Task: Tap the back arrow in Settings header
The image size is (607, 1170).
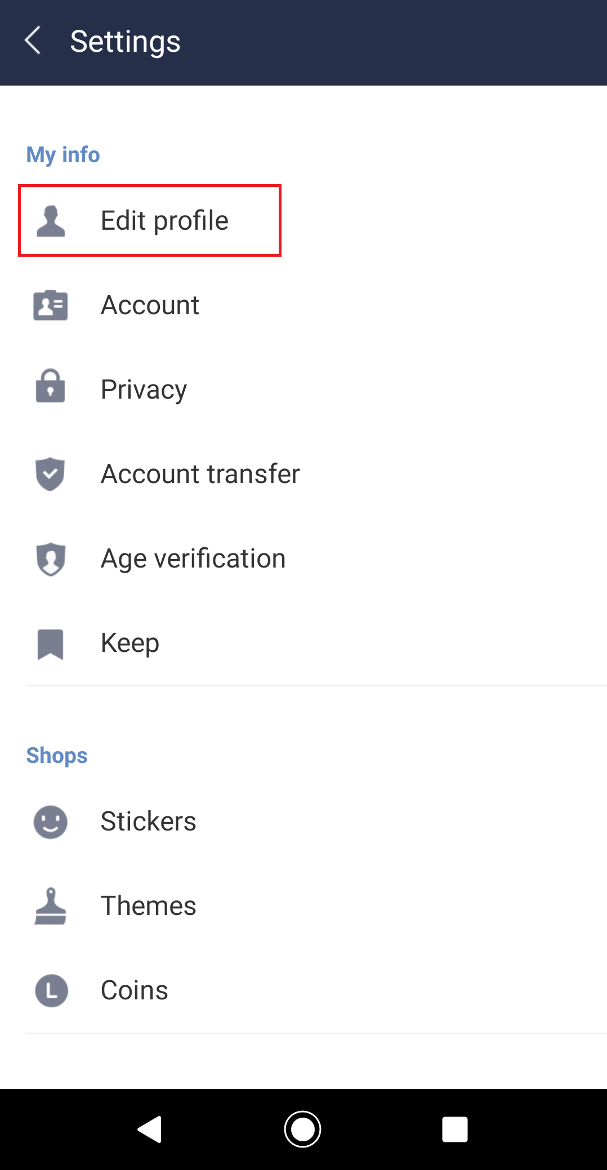Action: pos(33,41)
